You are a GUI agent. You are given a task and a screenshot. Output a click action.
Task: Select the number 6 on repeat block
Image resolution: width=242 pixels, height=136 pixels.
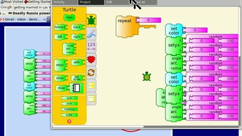click(x=149, y=20)
